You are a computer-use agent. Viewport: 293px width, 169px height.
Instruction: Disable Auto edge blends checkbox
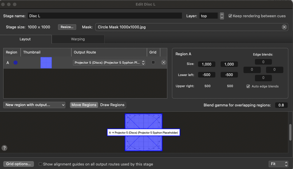[x=248, y=86]
